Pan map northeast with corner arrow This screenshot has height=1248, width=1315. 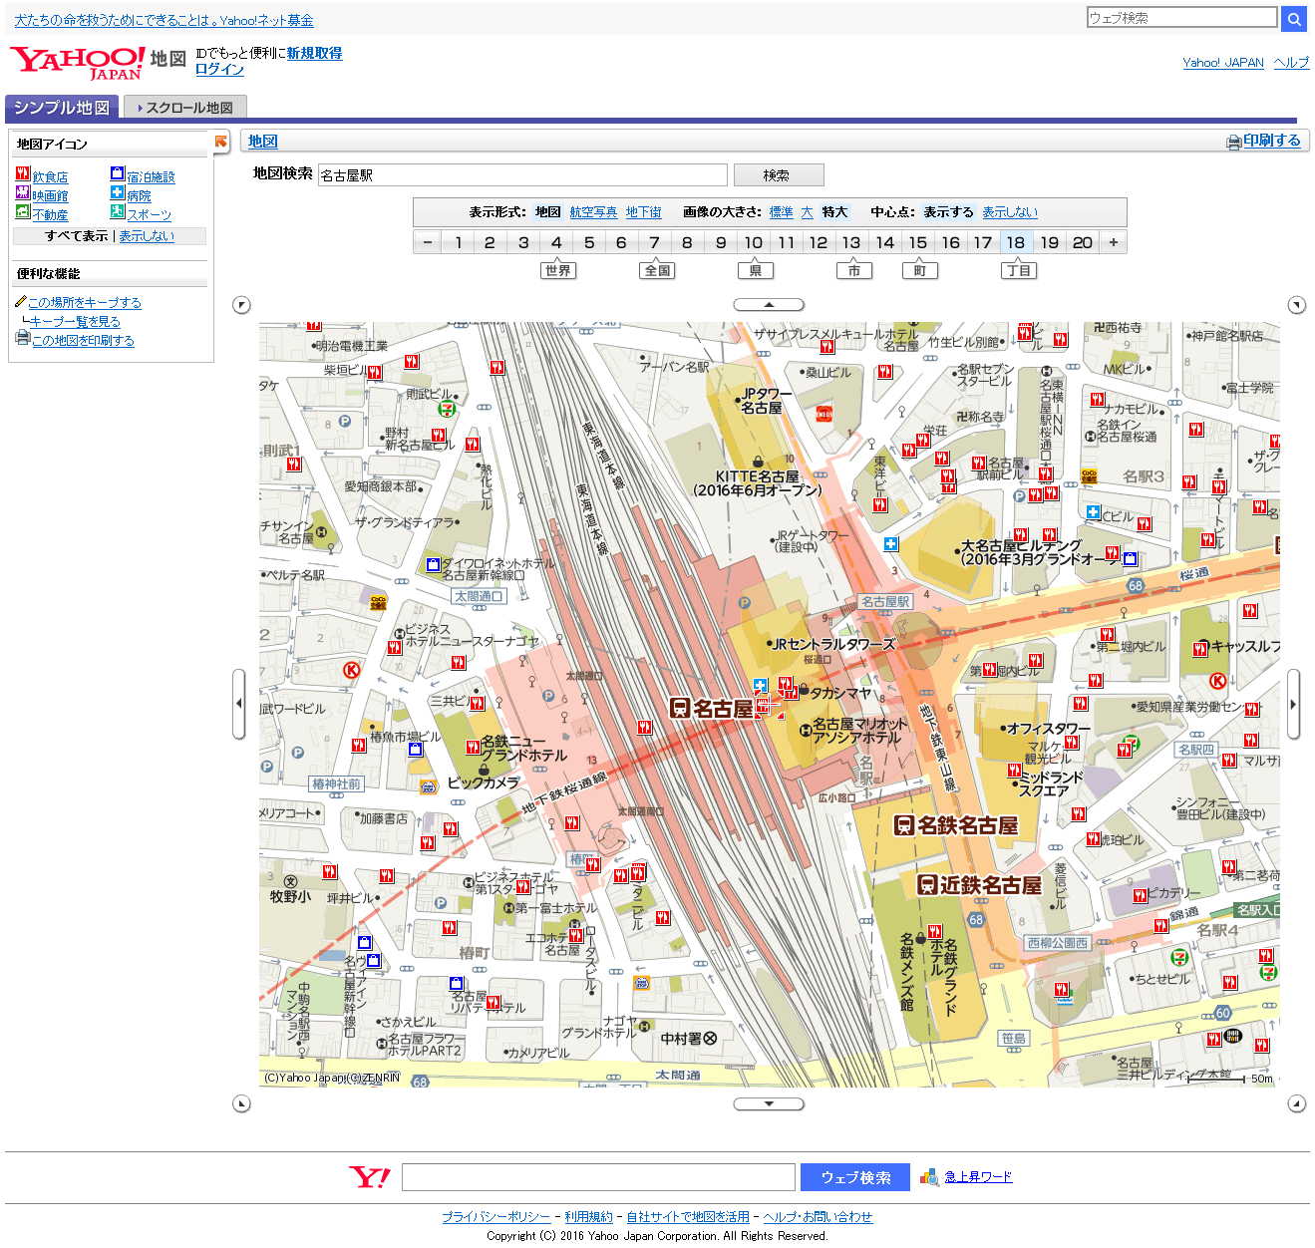(x=1296, y=305)
